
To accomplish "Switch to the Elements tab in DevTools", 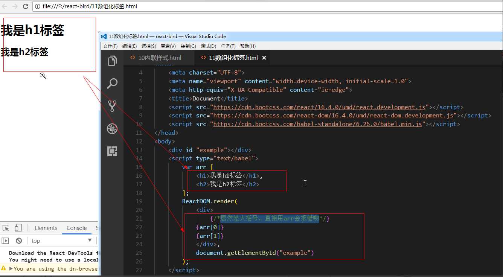I will [x=46, y=228].
